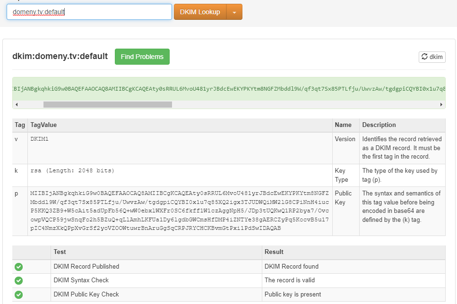This screenshot has width=457, height=304.
Task: Click the DKIM Syntax Check test row
Action: click(229, 280)
